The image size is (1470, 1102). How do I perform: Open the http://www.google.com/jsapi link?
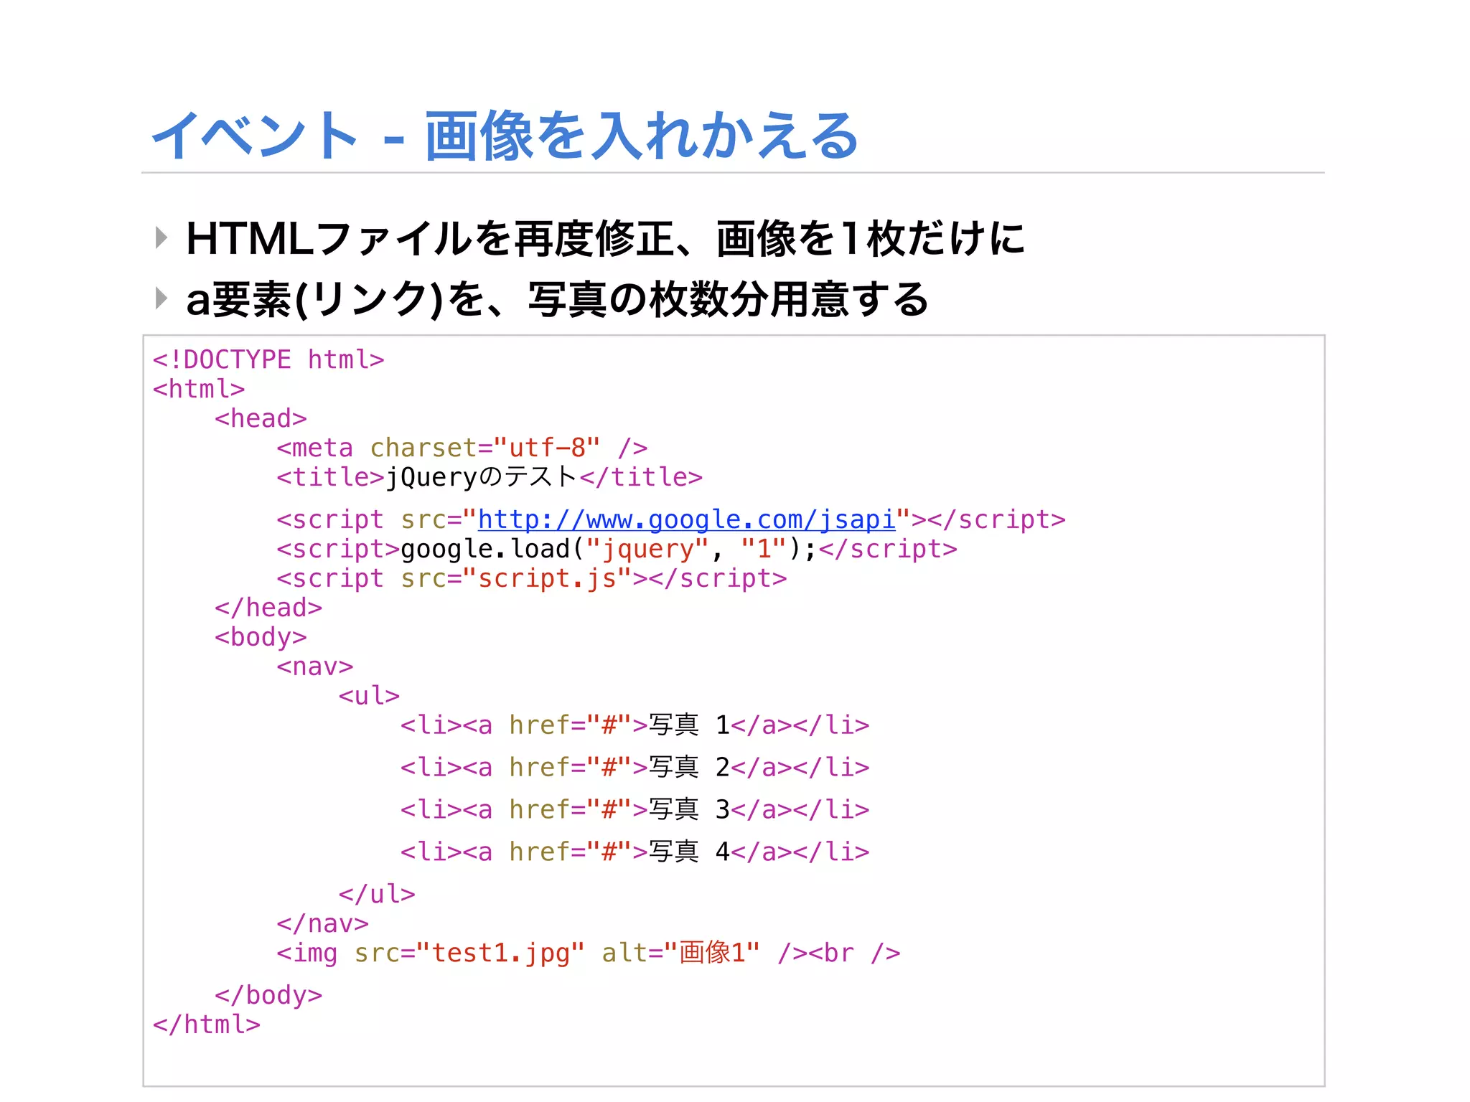pos(686,519)
